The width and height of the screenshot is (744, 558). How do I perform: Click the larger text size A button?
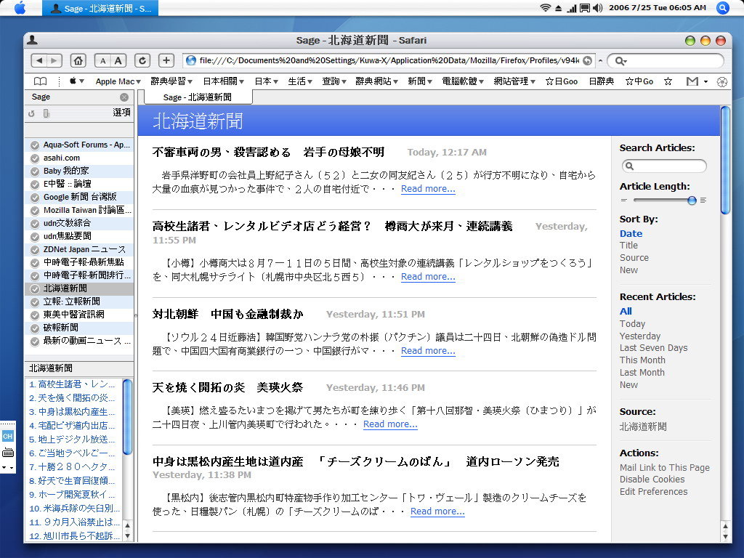118,61
